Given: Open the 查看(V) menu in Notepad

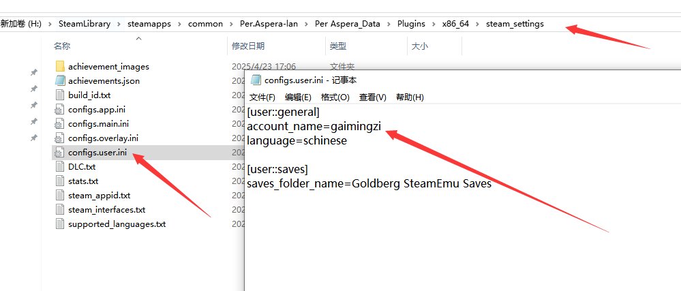Looking at the screenshot, I should coord(372,97).
